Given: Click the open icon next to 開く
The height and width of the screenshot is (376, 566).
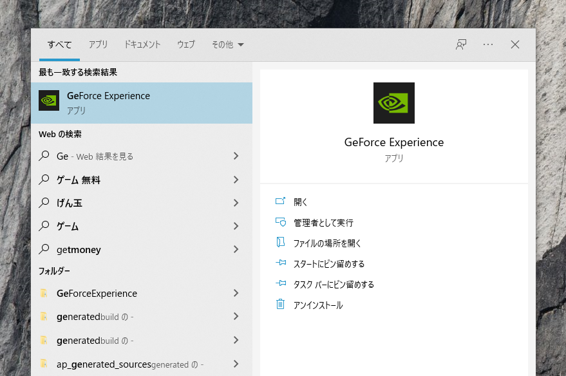Looking at the screenshot, I should click(281, 201).
